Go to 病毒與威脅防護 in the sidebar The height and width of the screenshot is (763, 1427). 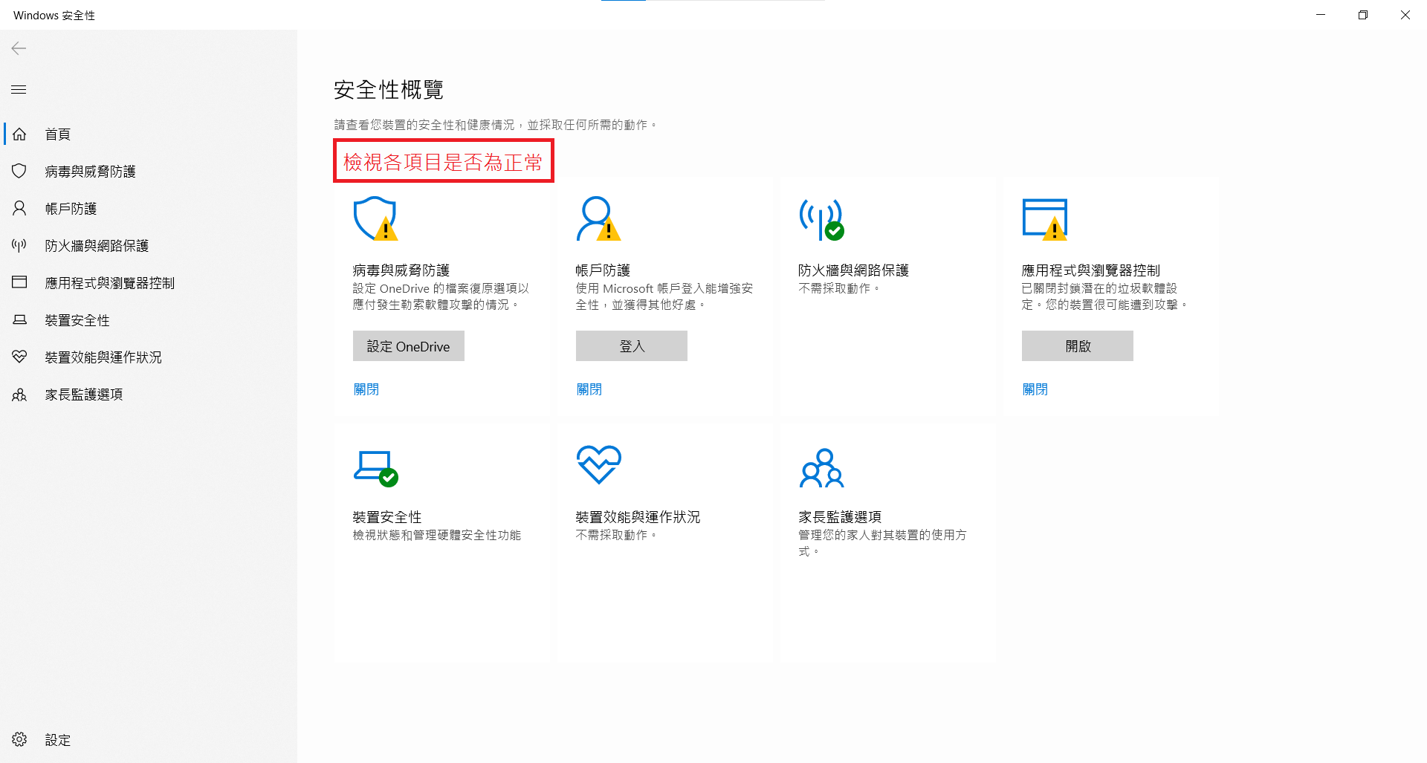click(89, 172)
